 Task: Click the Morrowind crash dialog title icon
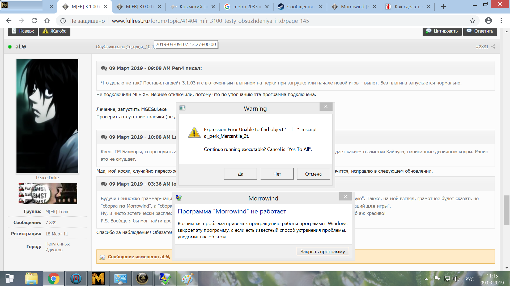(x=178, y=198)
